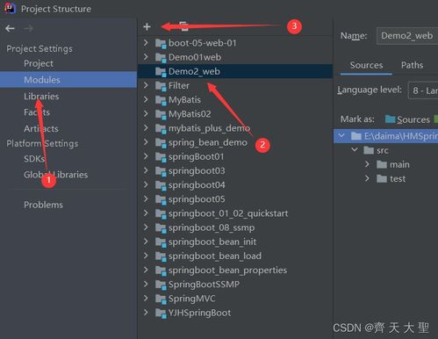Collapse the src folder tree node
The width and height of the screenshot is (438, 339).
point(355,150)
